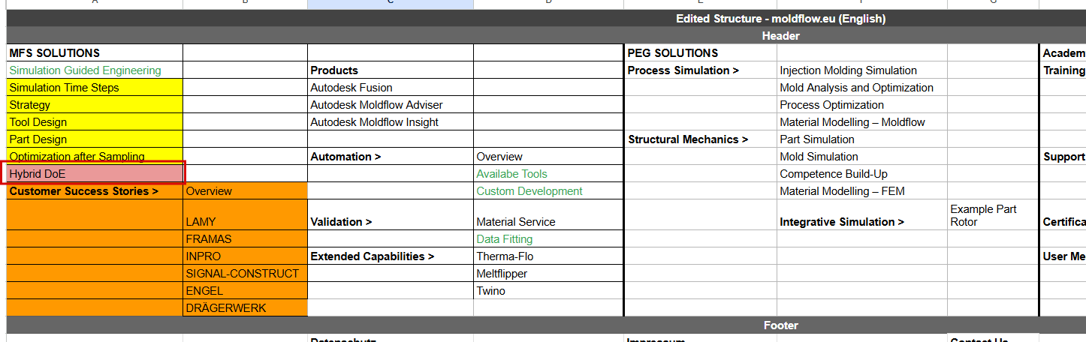The height and width of the screenshot is (342, 1086).
Task: Click the 'Automation >' cell
Action: click(391, 157)
